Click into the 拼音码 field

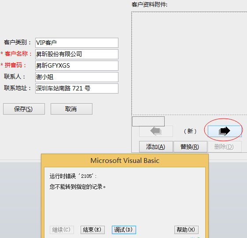pyautogui.click(x=77, y=66)
